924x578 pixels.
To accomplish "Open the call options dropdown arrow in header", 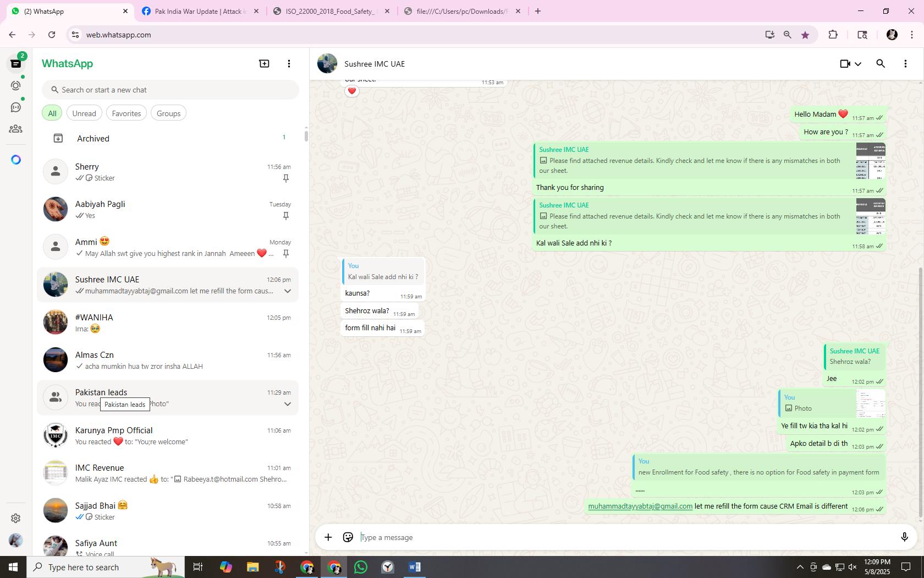I will (857, 64).
